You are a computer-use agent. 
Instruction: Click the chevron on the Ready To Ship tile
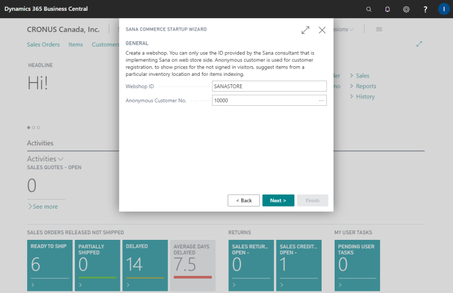[33, 285]
